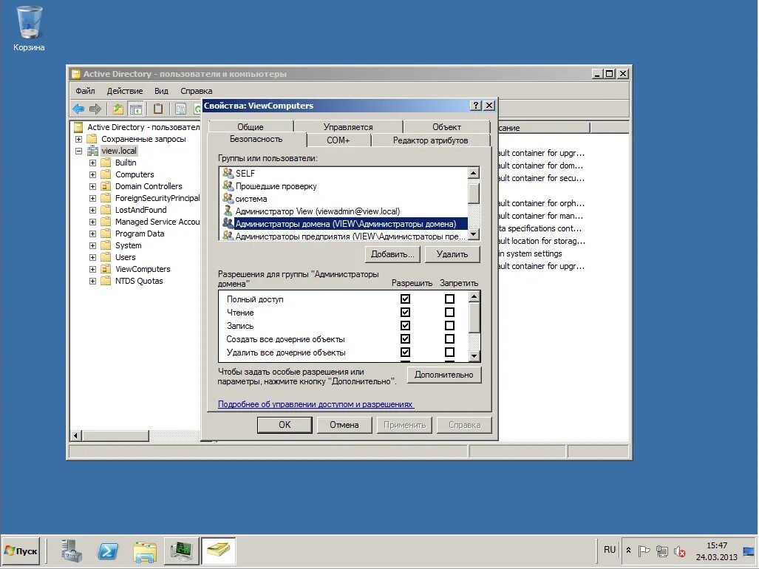Image resolution: width=759 pixels, height=569 pixels.
Task: Confirm with the OK button
Action: (285, 425)
